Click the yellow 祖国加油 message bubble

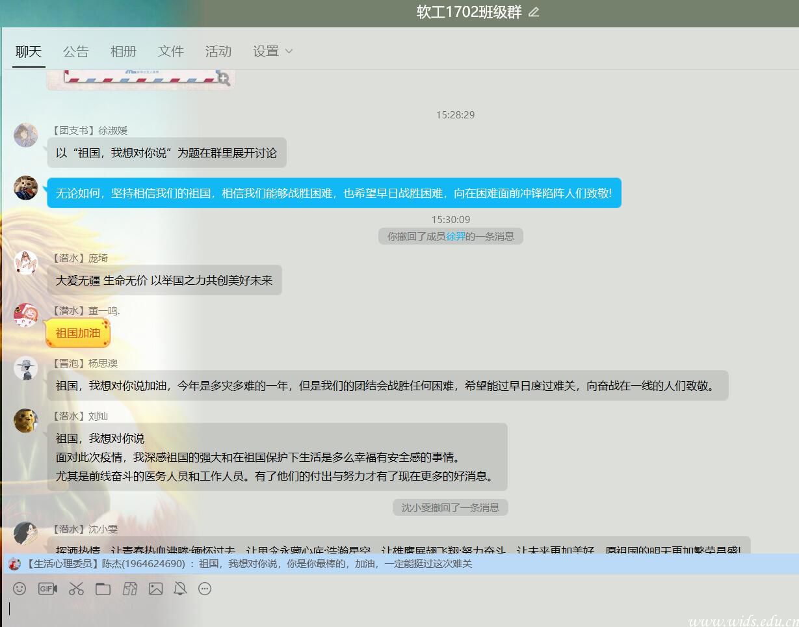click(78, 333)
